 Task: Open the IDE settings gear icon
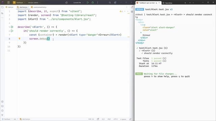click(115, 2)
